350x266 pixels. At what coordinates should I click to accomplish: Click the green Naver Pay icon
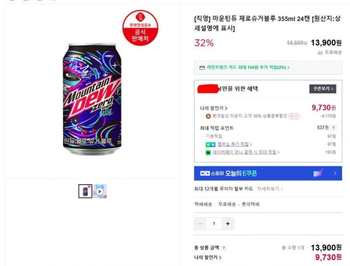208,152
